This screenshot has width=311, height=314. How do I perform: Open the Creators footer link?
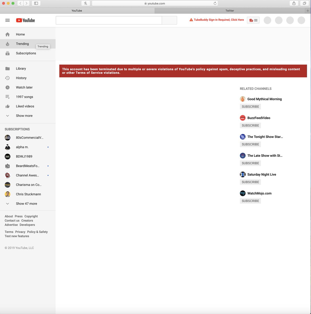[27, 221]
